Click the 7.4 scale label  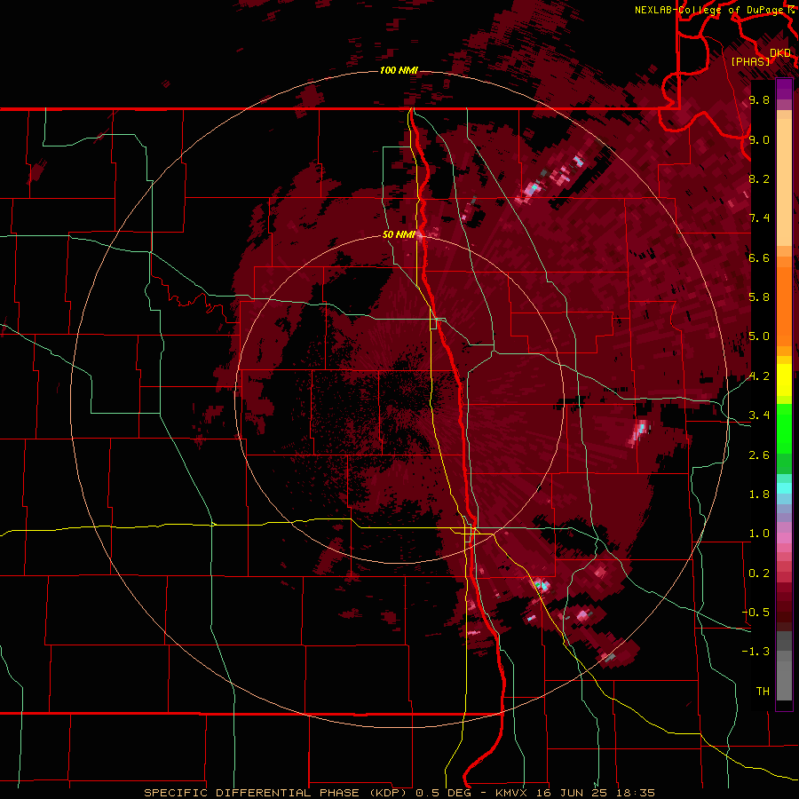tap(759, 218)
